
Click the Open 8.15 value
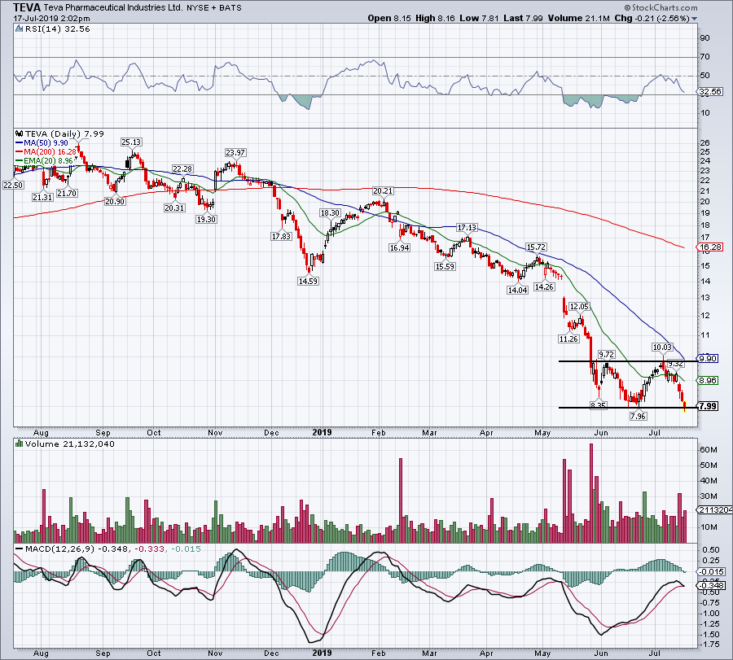tap(389, 18)
